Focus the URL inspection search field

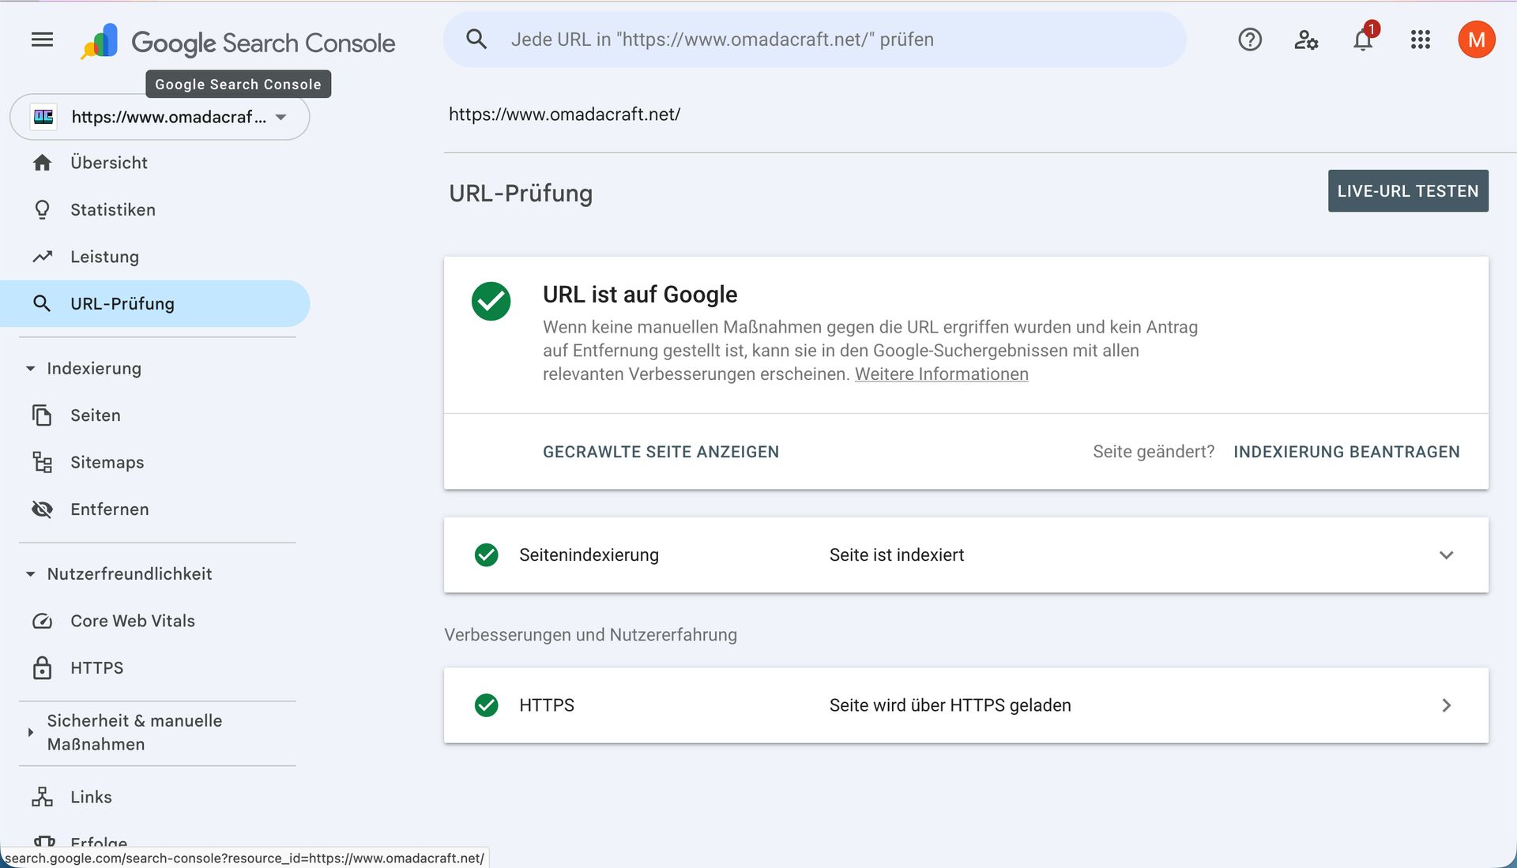click(x=814, y=39)
